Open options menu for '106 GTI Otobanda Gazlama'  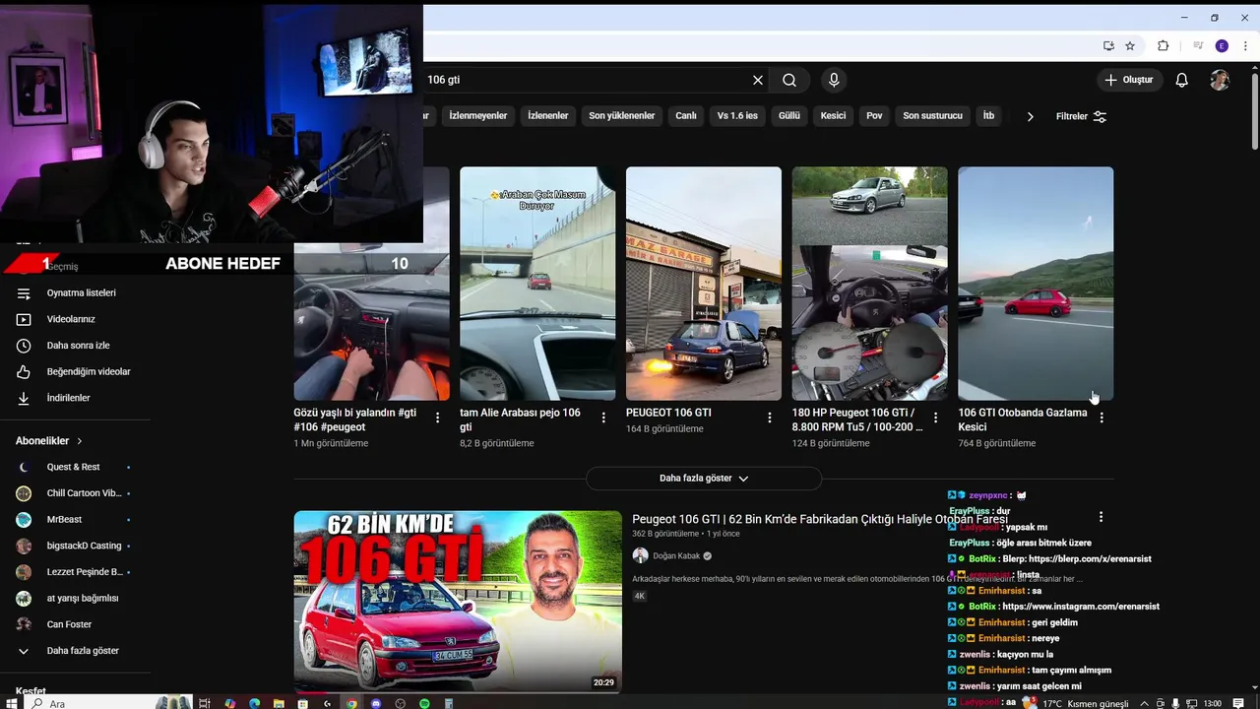pos(1102,418)
